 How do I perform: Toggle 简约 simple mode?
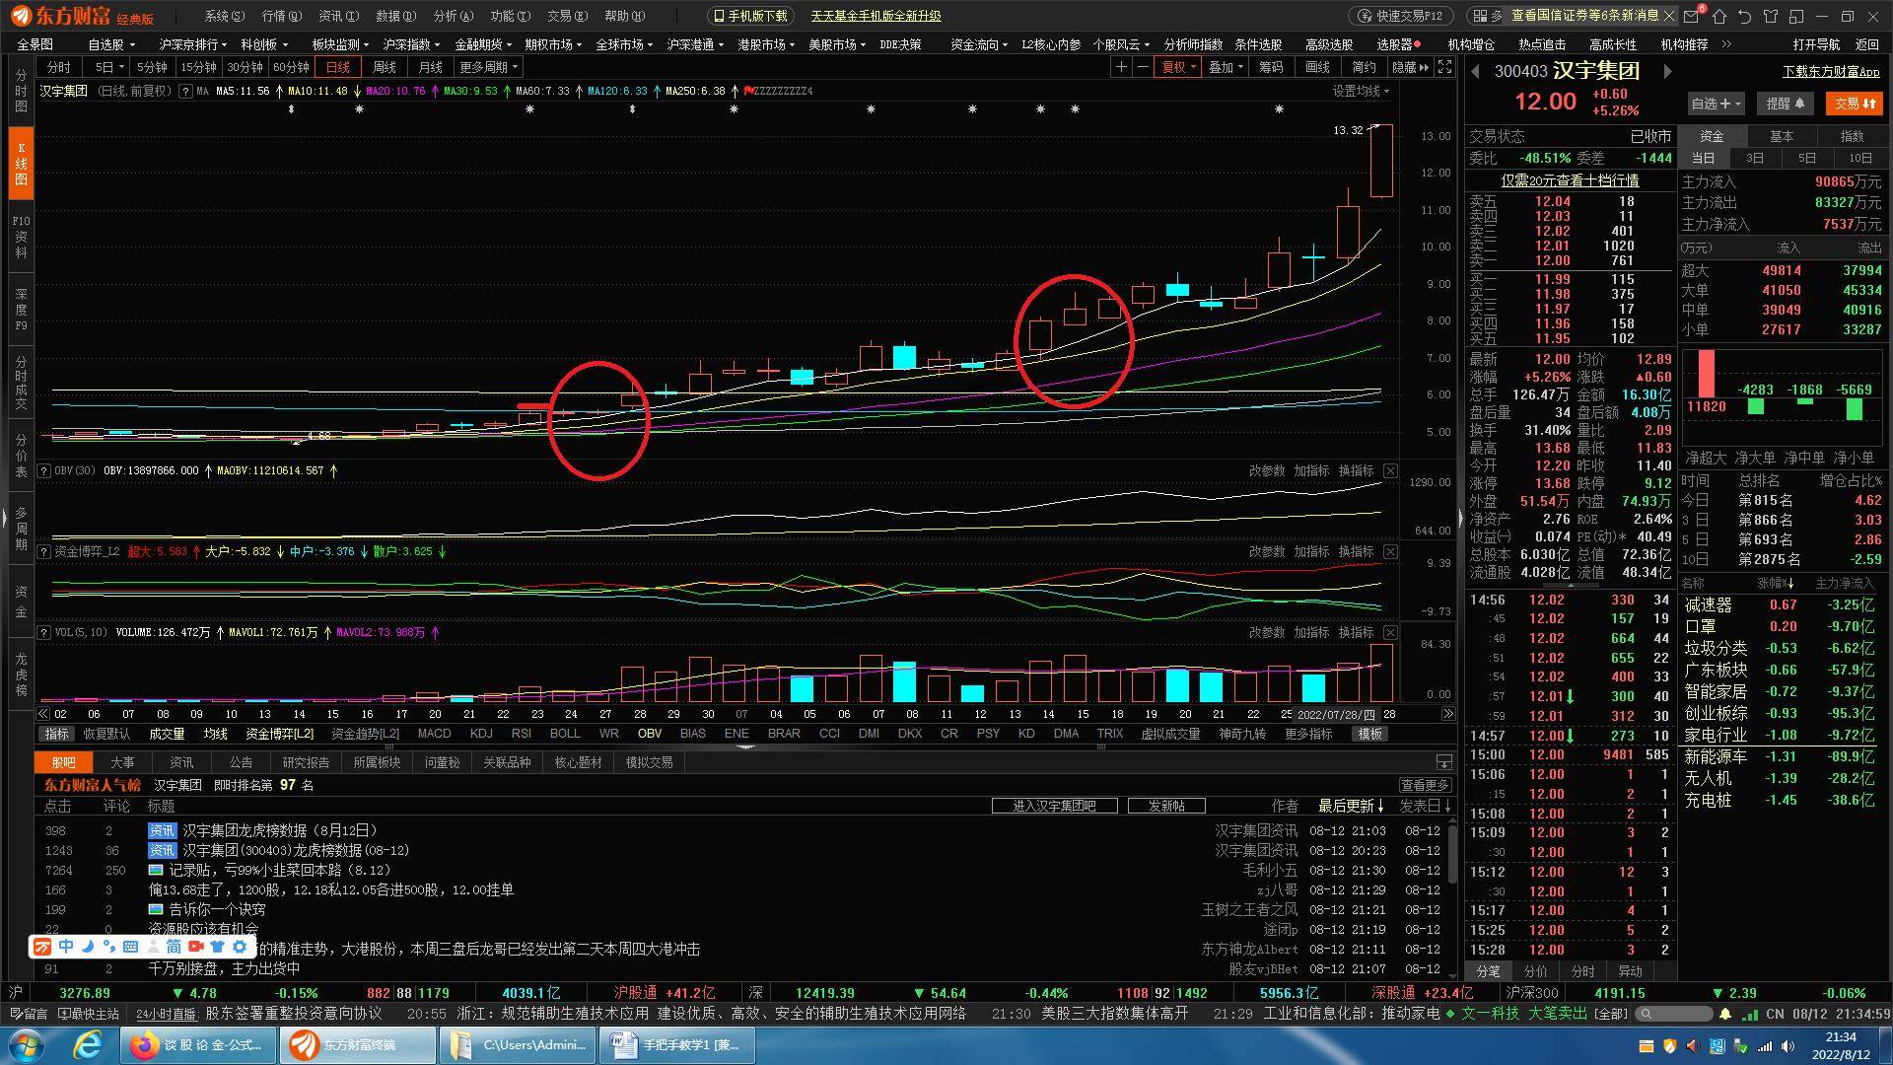(x=1364, y=67)
